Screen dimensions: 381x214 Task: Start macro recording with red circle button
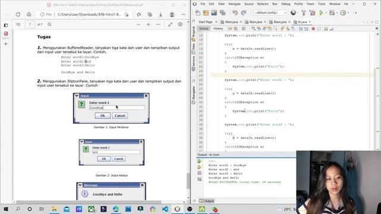click(313, 29)
